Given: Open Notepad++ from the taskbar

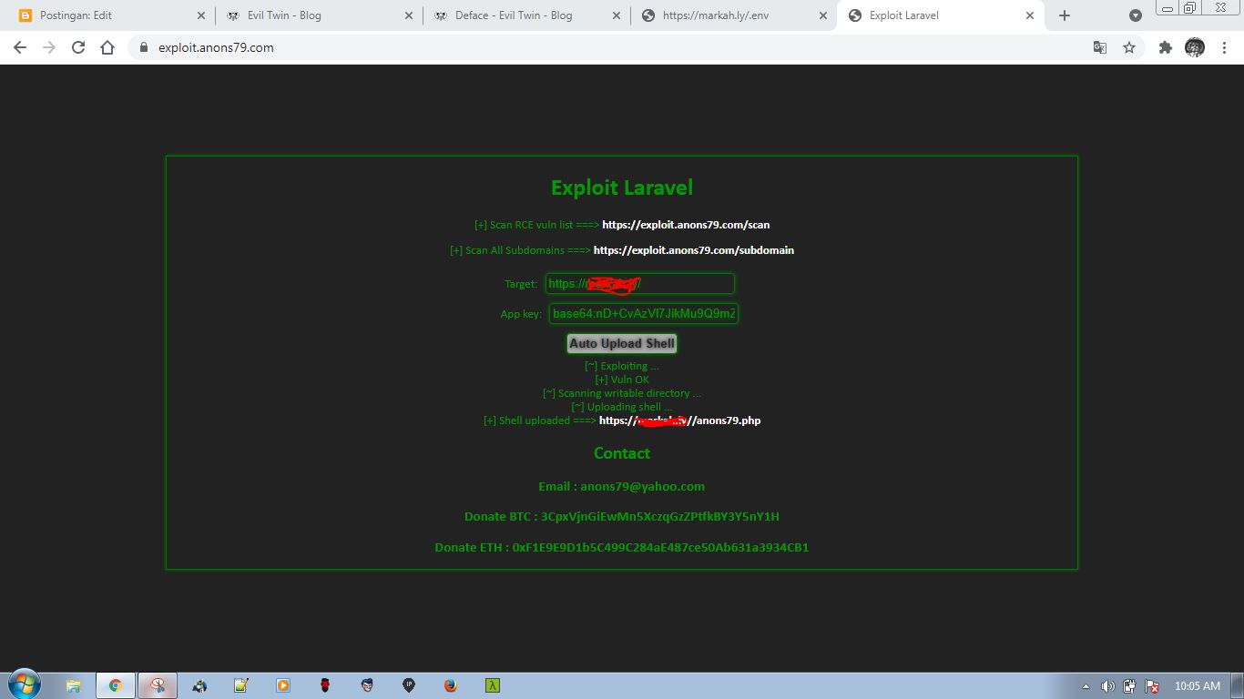Looking at the screenshot, I should point(241,685).
